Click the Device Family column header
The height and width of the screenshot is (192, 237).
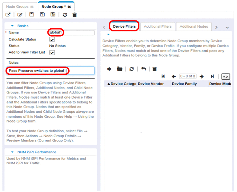point(184,84)
